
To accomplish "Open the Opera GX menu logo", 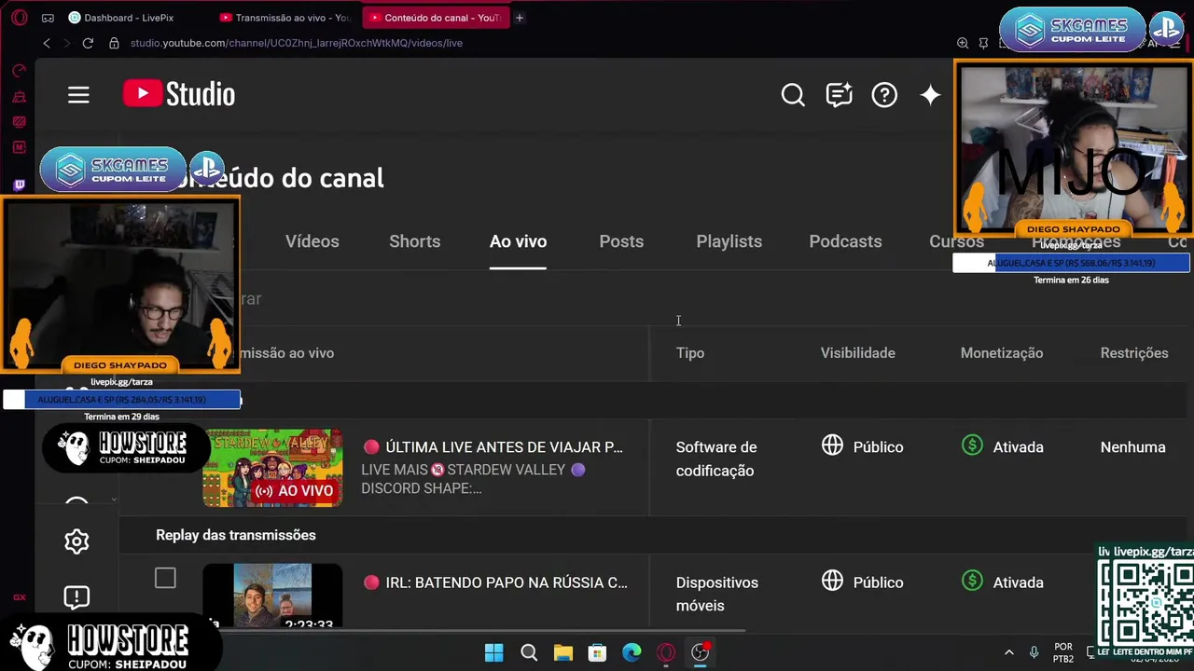I will click(19, 18).
